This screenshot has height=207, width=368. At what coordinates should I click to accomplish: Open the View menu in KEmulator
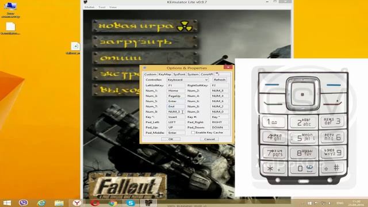113,7
